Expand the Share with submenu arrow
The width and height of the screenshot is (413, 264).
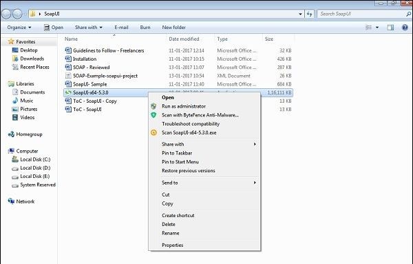click(x=255, y=144)
